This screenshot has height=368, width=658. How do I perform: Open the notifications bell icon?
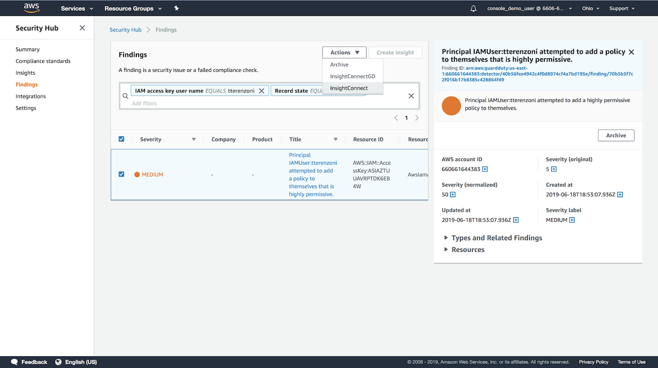tap(473, 8)
